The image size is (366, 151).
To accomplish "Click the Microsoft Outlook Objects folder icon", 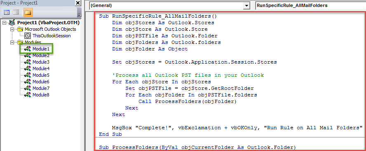I will pos(20,29).
